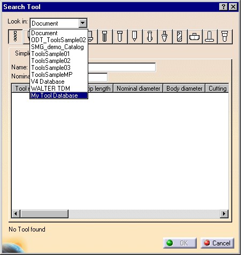The width and height of the screenshot is (245, 255).
Task: Select the twist drill tool type icon
Action: (x=16, y=36)
